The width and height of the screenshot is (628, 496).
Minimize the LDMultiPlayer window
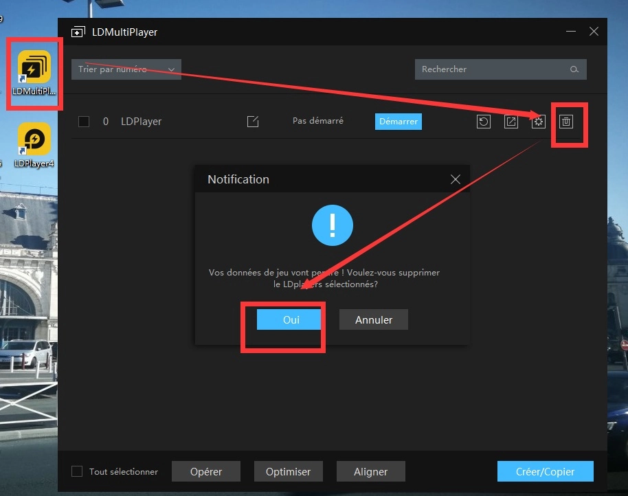571,31
